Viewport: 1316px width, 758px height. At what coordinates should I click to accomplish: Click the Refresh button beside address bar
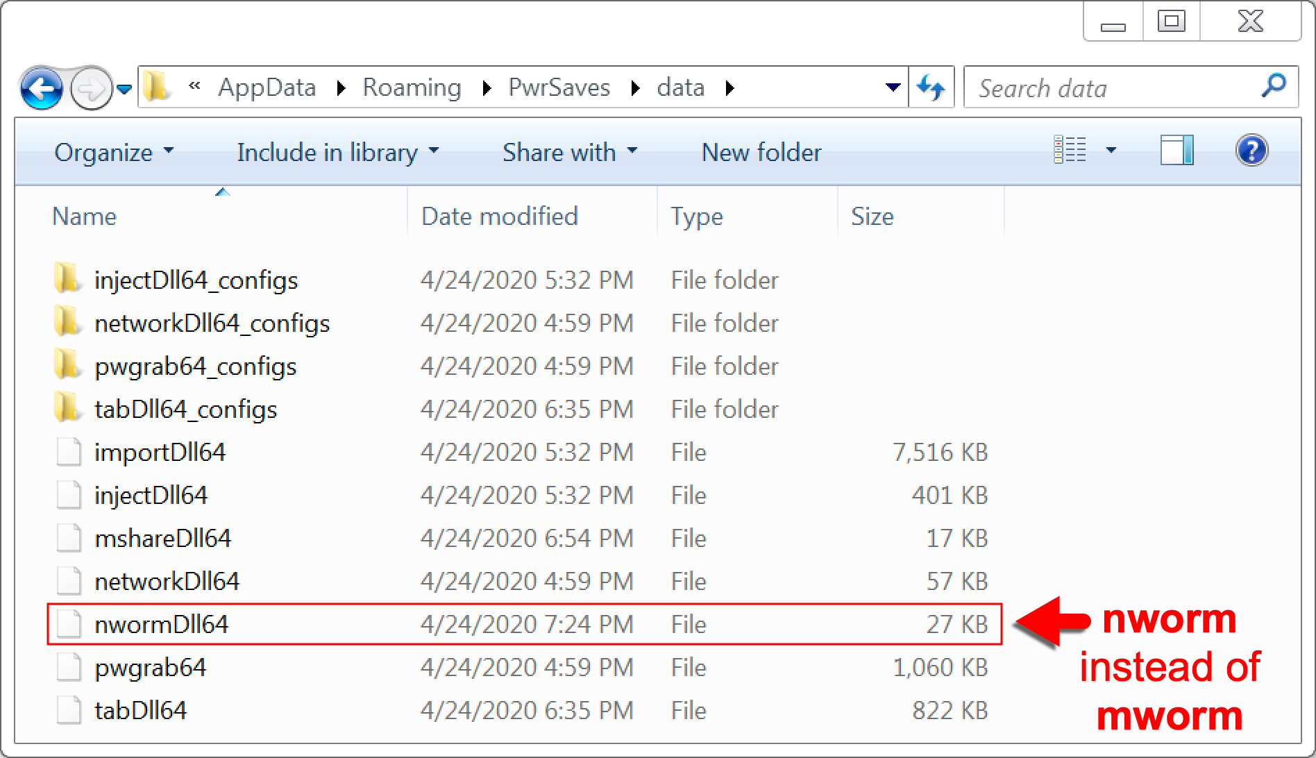click(931, 87)
